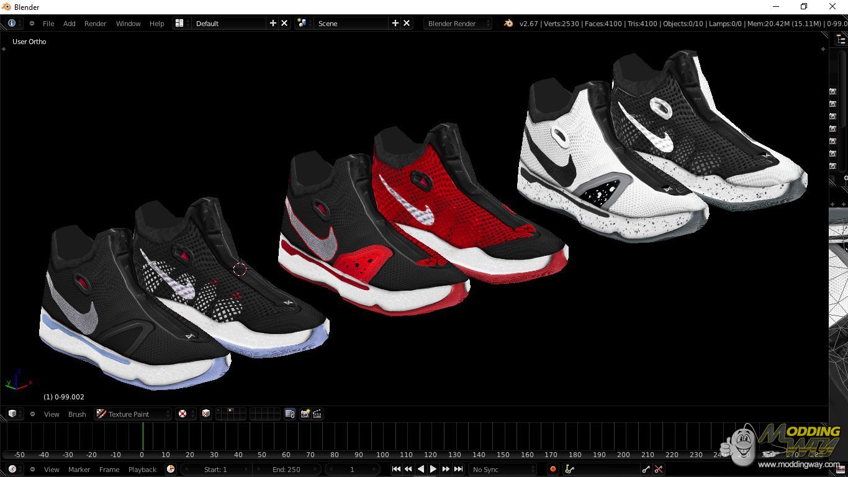Jump to the last frame
The image size is (848, 477).
pos(458,470)
